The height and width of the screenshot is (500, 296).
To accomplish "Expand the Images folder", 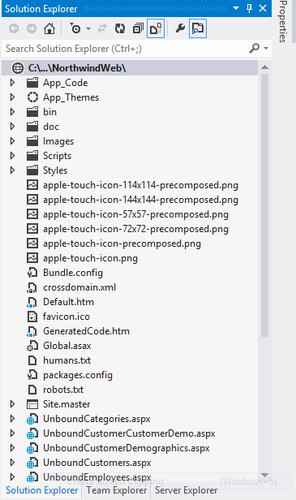I will [x=12, y=141].
